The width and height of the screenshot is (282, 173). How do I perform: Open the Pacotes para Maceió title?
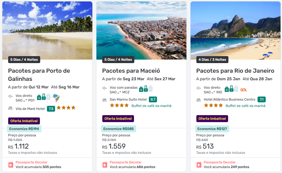(131, 71)
